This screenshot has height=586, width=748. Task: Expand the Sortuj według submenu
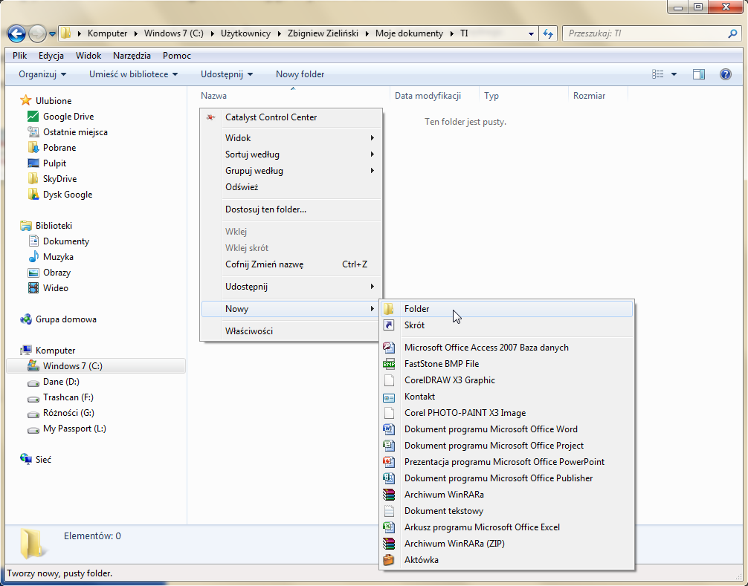(x=291, y=154)
